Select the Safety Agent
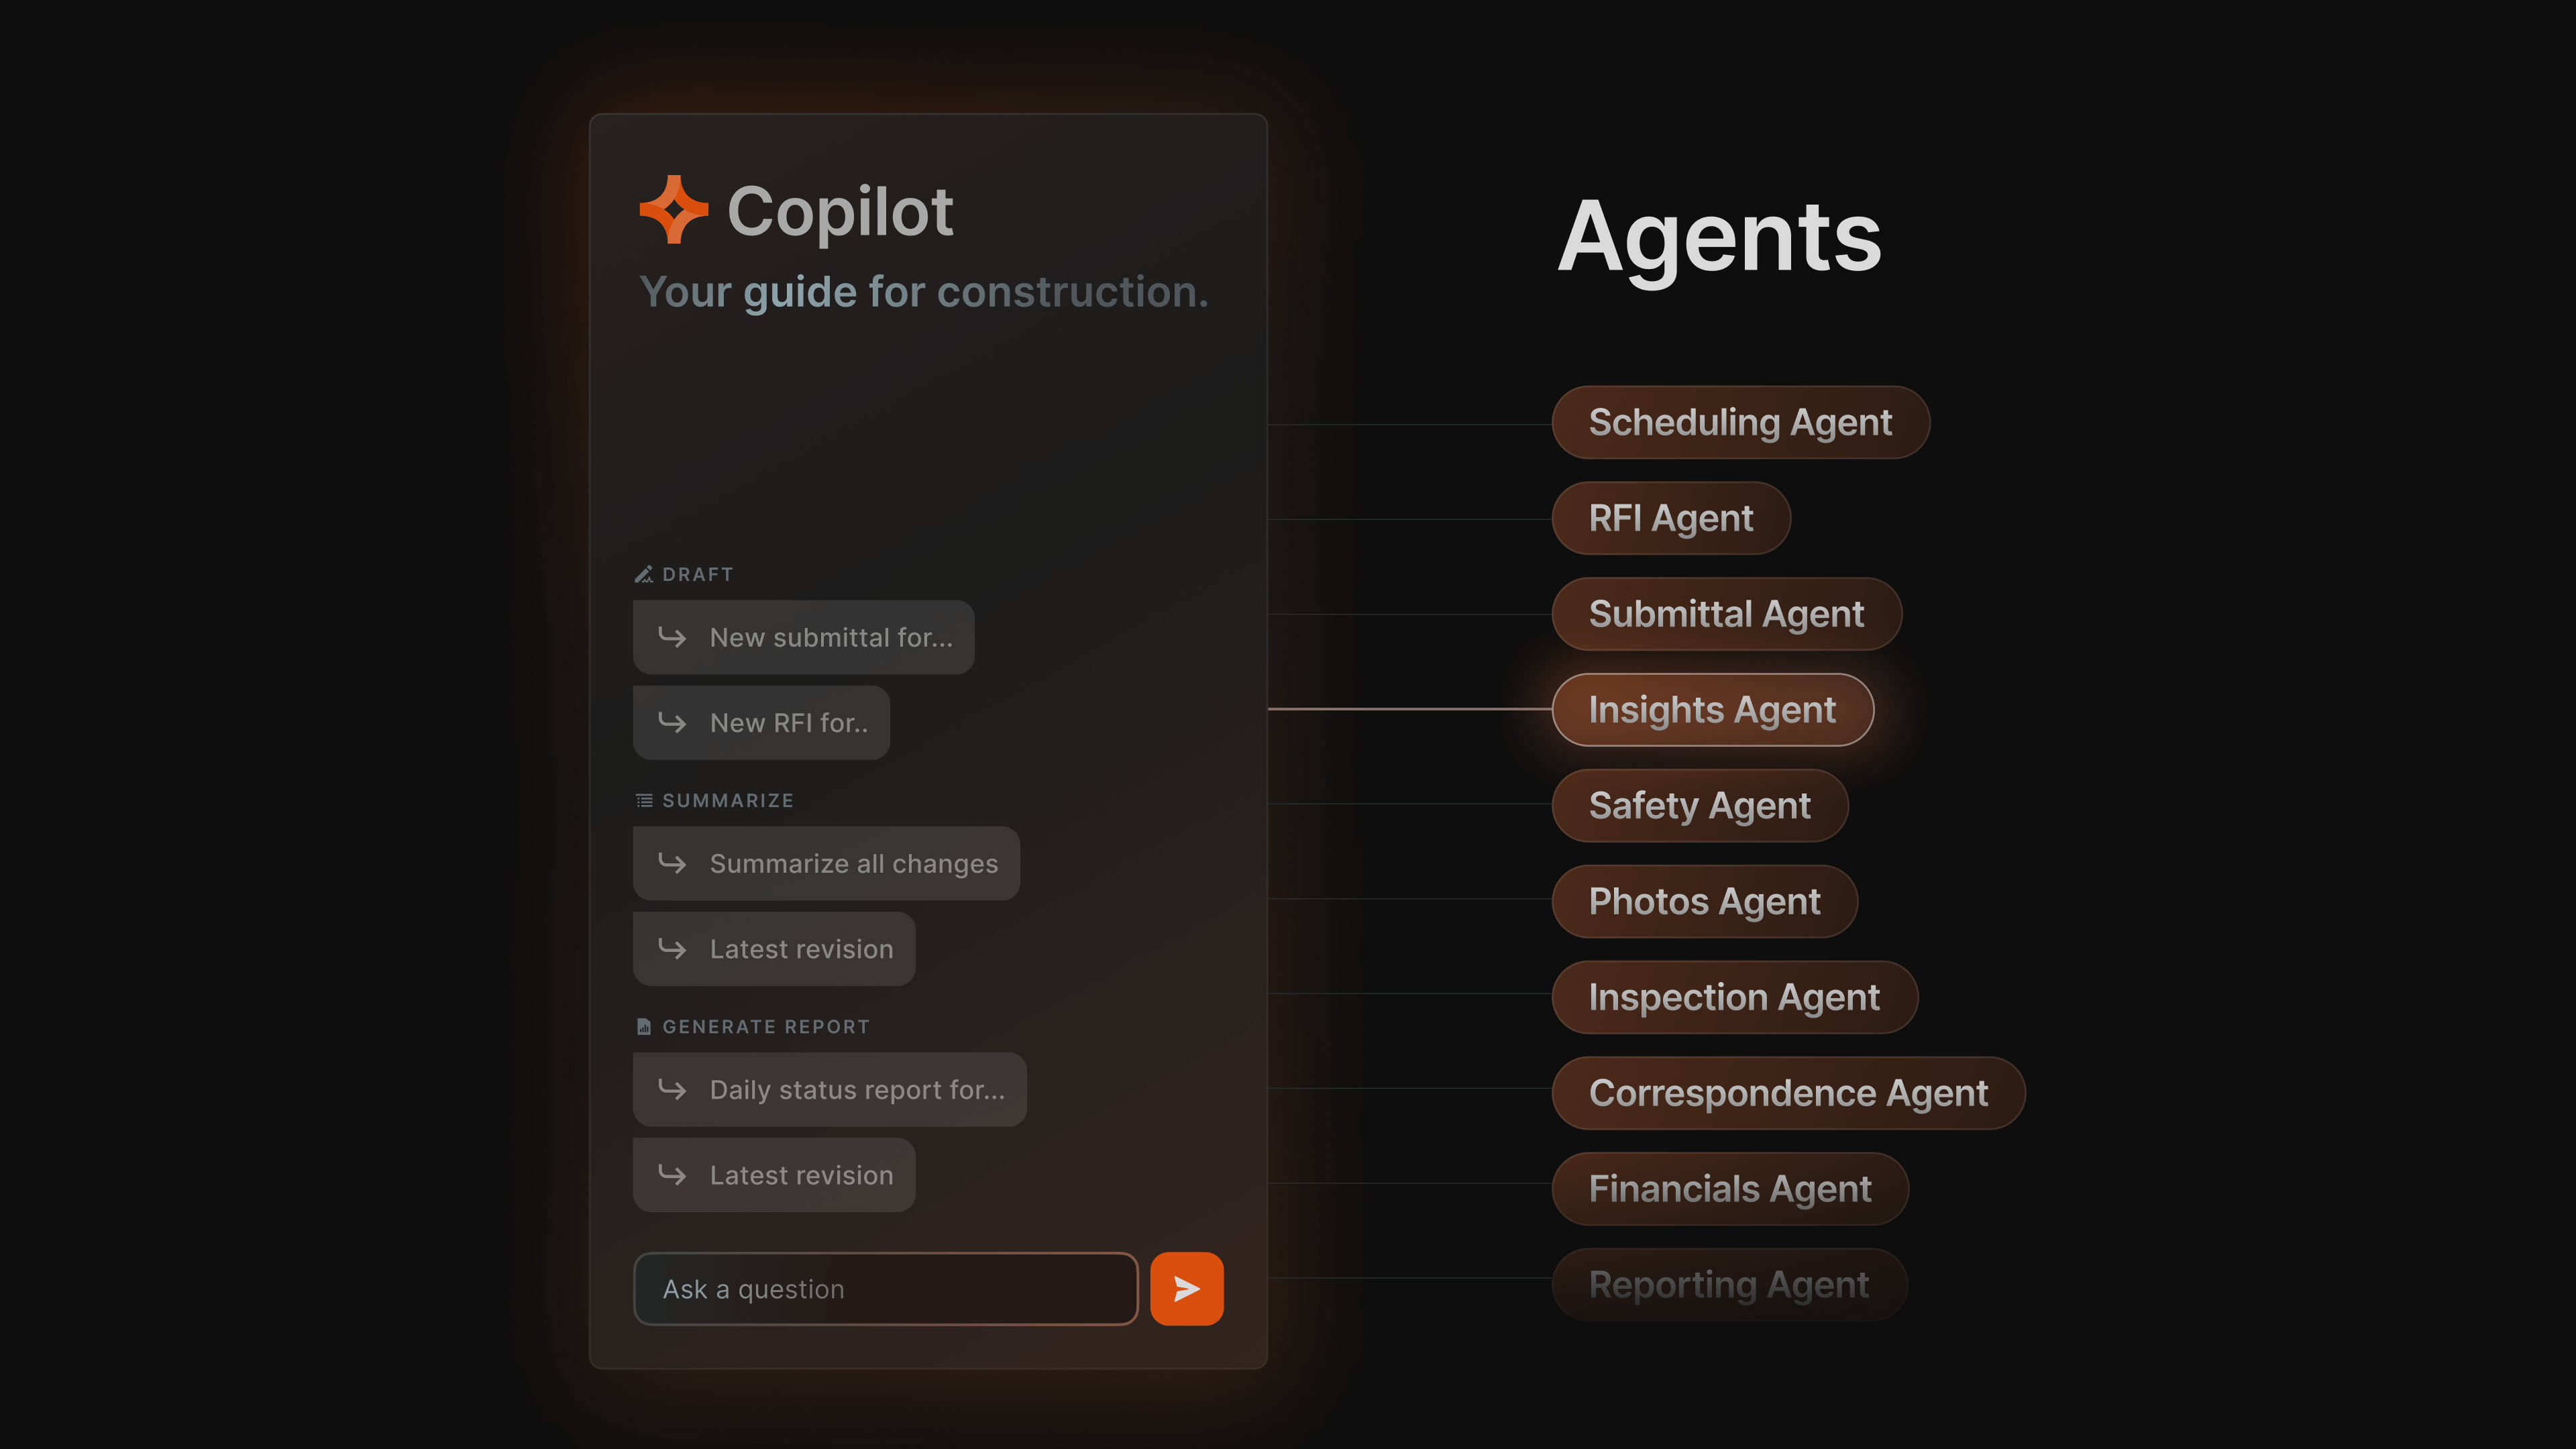 pos(1699,805)
